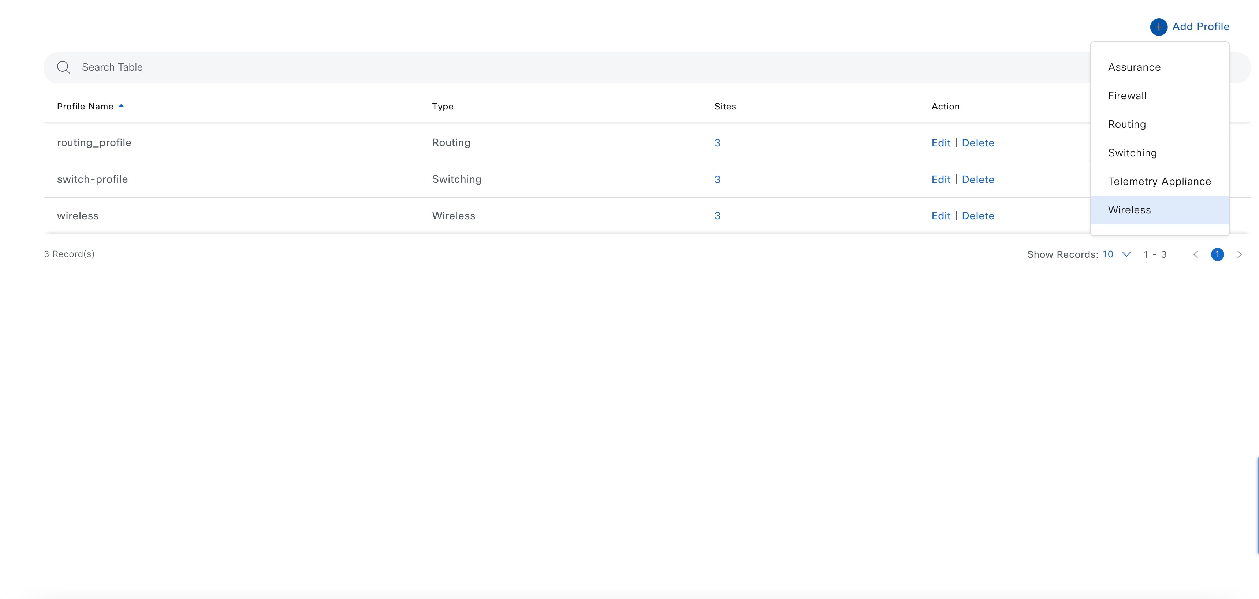Click Delete for routing_profile

coord(978,142)
